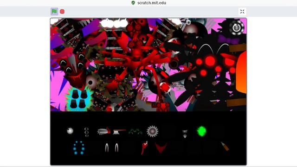The height and width of the screenshot is (167, 297).
Task: Click the circular reset arrow icon on stage
Action: click(x=236, y=28)
